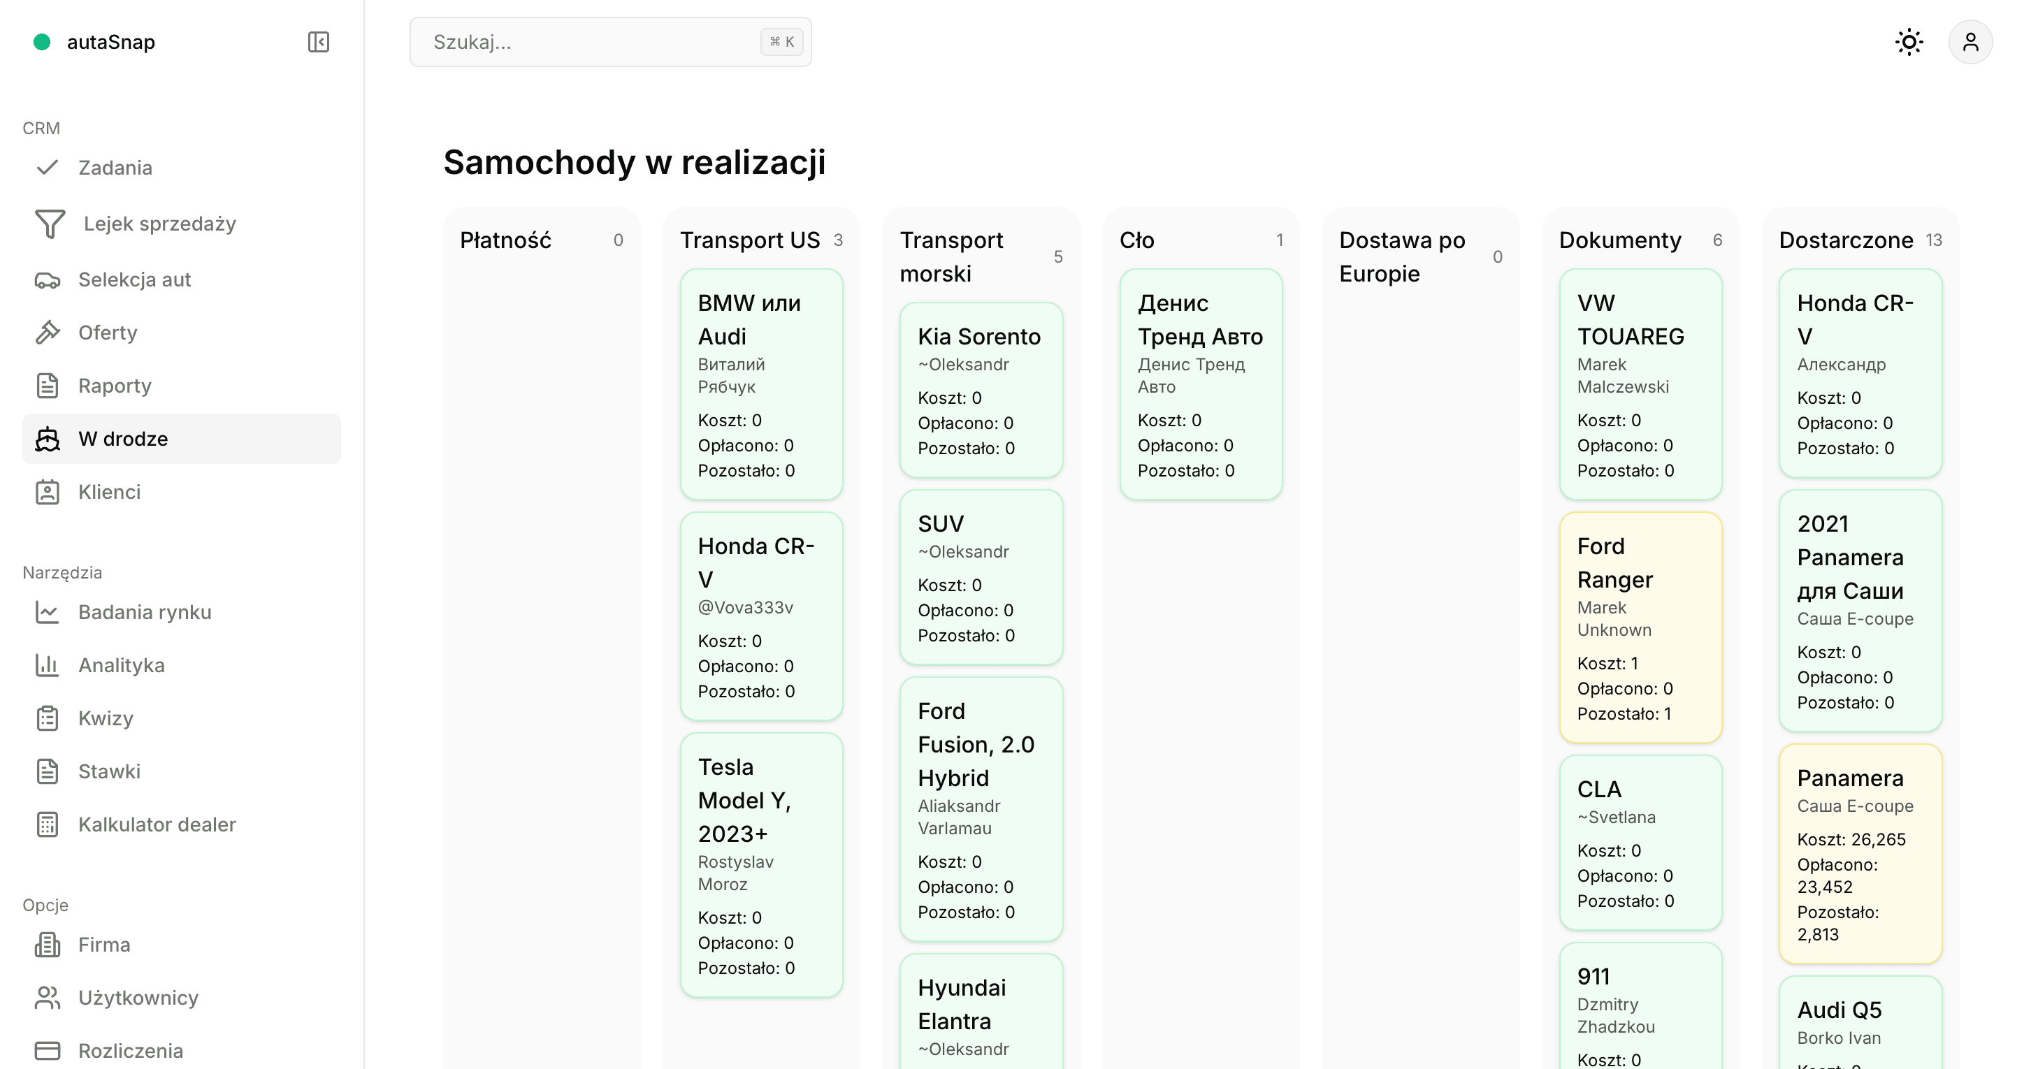This screenshot has height=1069, width=2038.
Task: Click the Analityka bar chart icon
Action: pyautogui.click(x=48, y=665)
